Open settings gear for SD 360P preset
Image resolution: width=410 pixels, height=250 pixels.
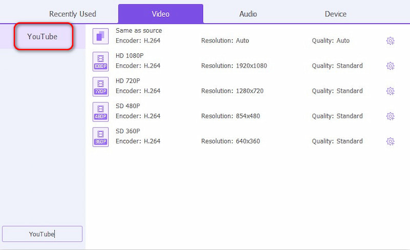pos(390,141)
